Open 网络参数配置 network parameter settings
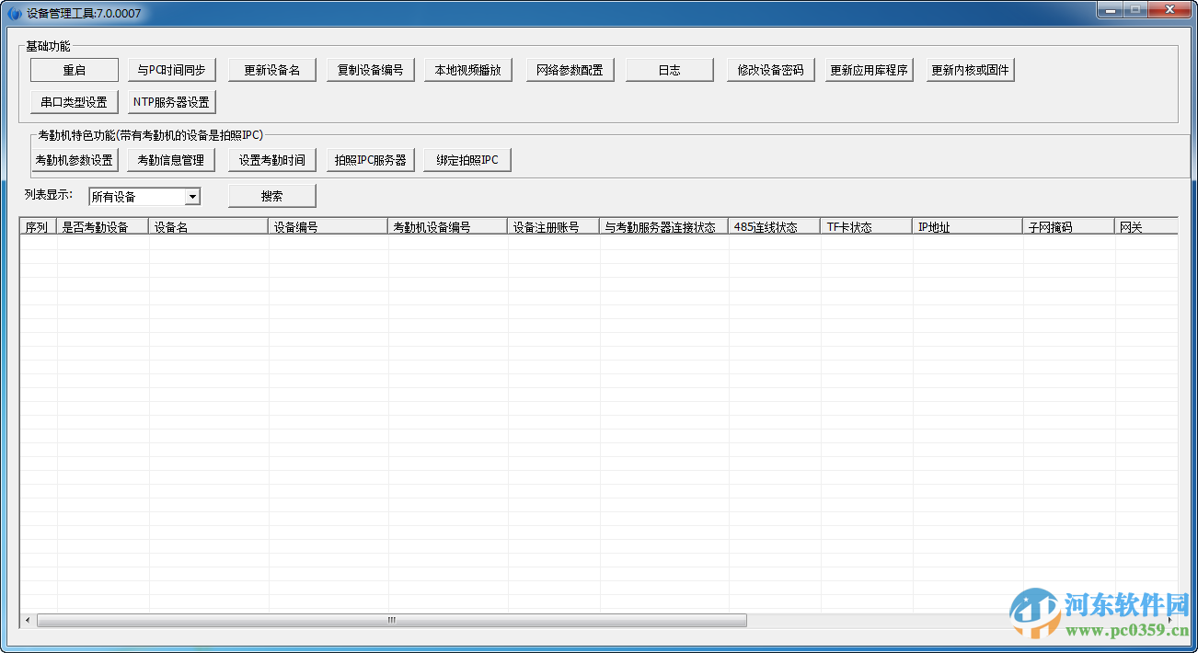This screenshot has width=1198, height=653. 570,69
